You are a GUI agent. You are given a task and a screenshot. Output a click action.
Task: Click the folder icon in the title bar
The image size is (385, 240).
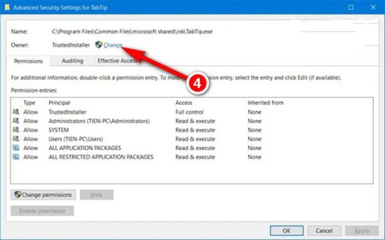(7, 7)
